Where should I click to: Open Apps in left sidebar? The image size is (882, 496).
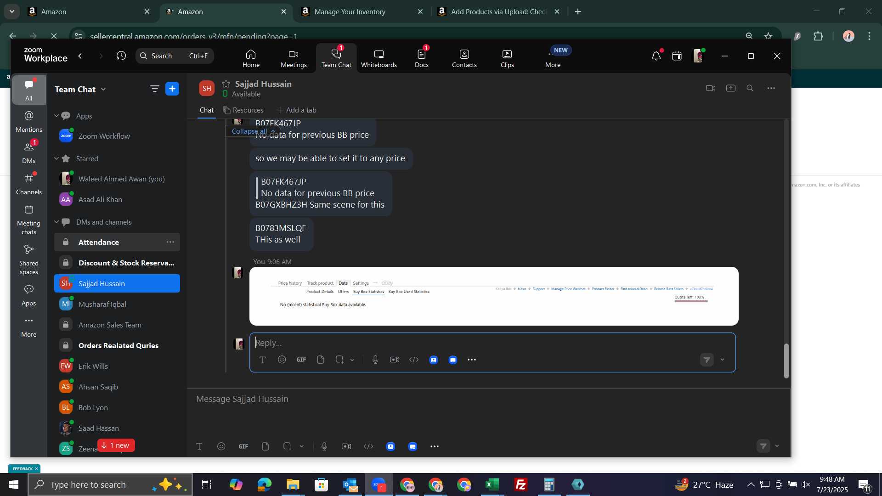(28, 295)
